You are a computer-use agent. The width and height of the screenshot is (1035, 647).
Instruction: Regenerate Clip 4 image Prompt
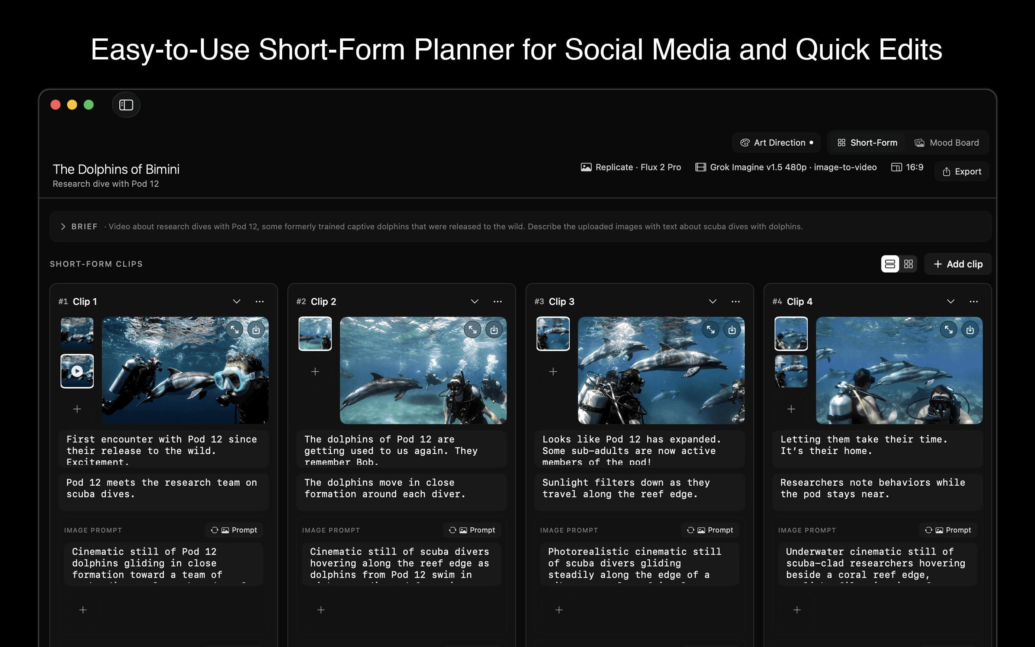click(x=948, y=530)
